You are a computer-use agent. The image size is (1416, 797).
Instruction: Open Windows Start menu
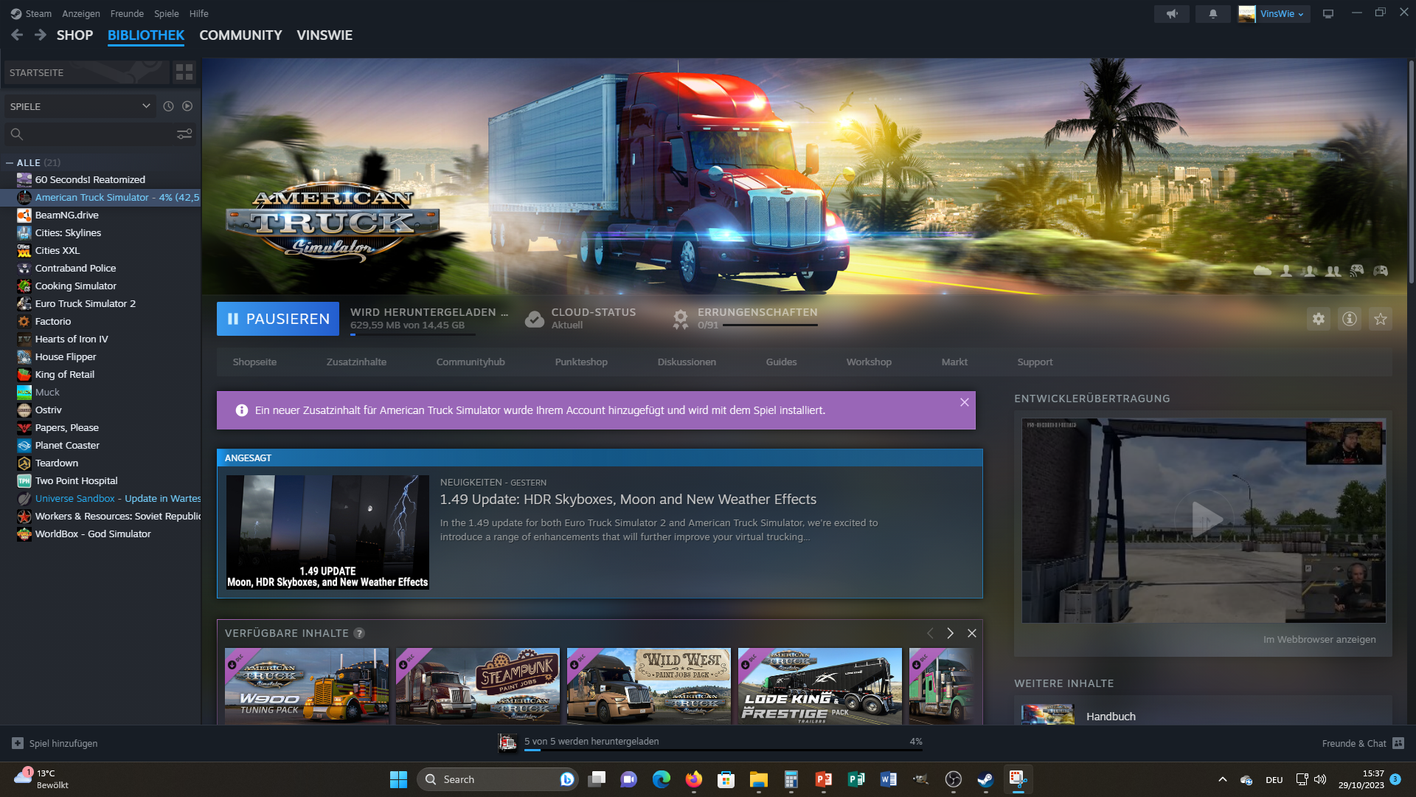pyautogui.click(x=398, y=779)
